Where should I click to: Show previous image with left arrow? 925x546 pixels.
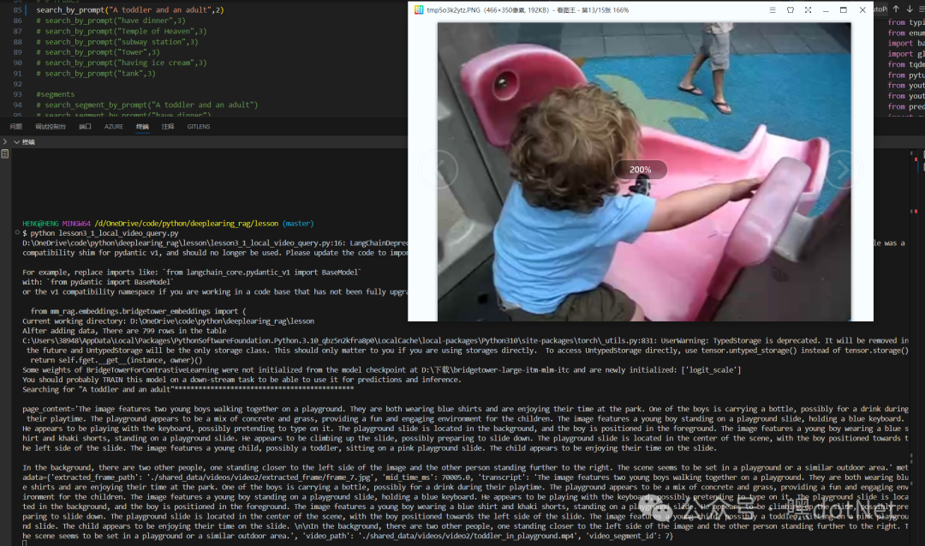tap(439, 170)
